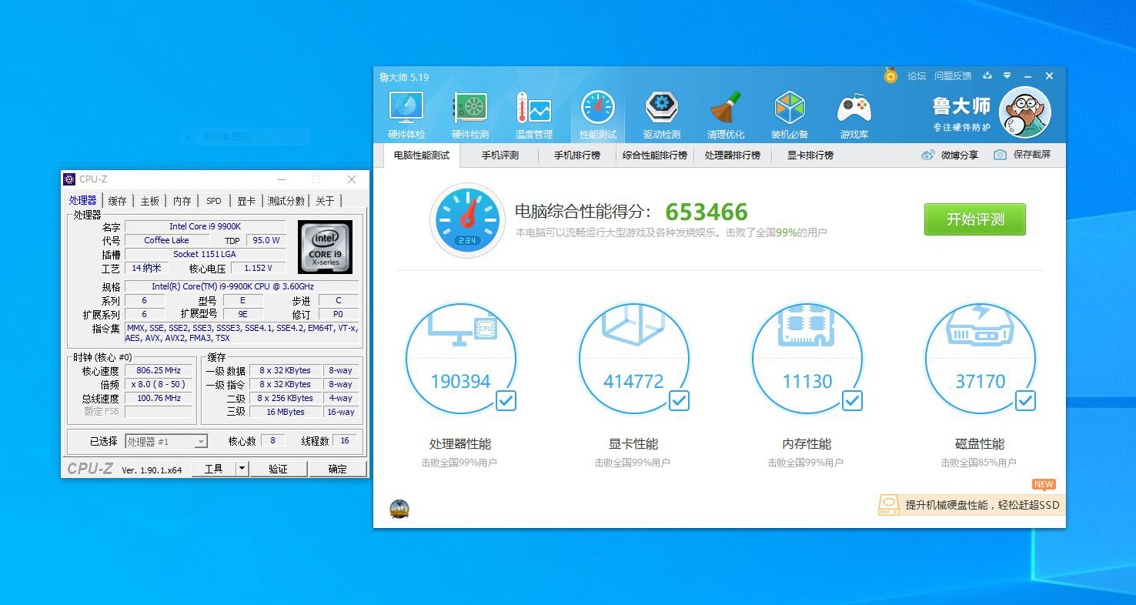Click the Ludashi mascot avatar
The image size is (1136, 605).
coord(1025,112)
